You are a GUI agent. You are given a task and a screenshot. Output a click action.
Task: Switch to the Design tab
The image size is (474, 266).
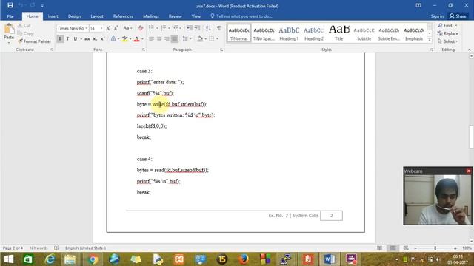tap(74, 16)
